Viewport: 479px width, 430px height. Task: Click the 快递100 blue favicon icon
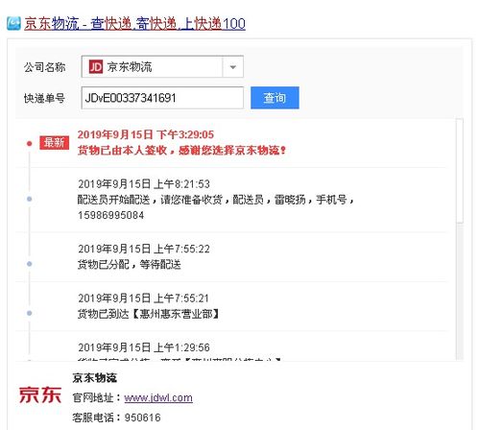pyautogui.click(x=13, y=24)
